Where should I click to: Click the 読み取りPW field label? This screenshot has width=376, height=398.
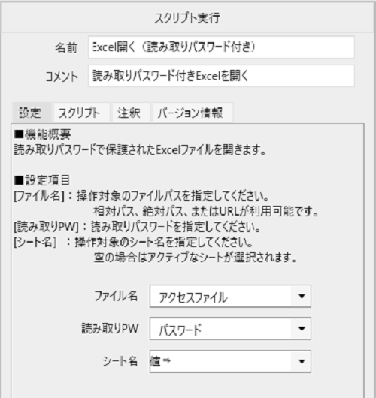tap(110, 328)
